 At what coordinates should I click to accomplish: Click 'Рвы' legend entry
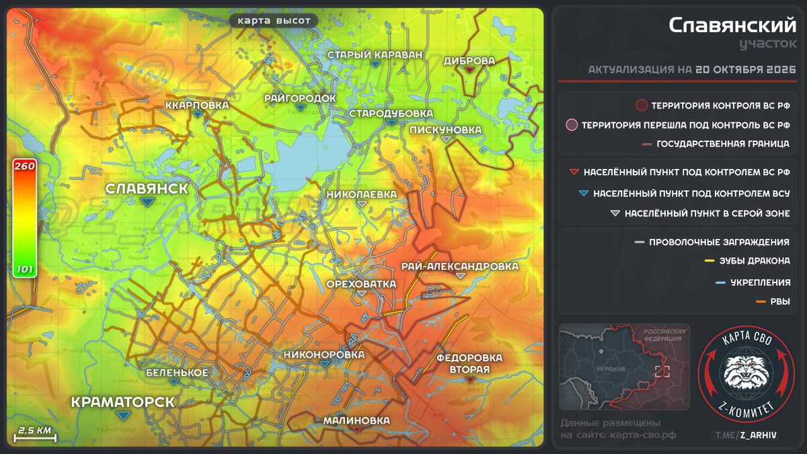780,302
